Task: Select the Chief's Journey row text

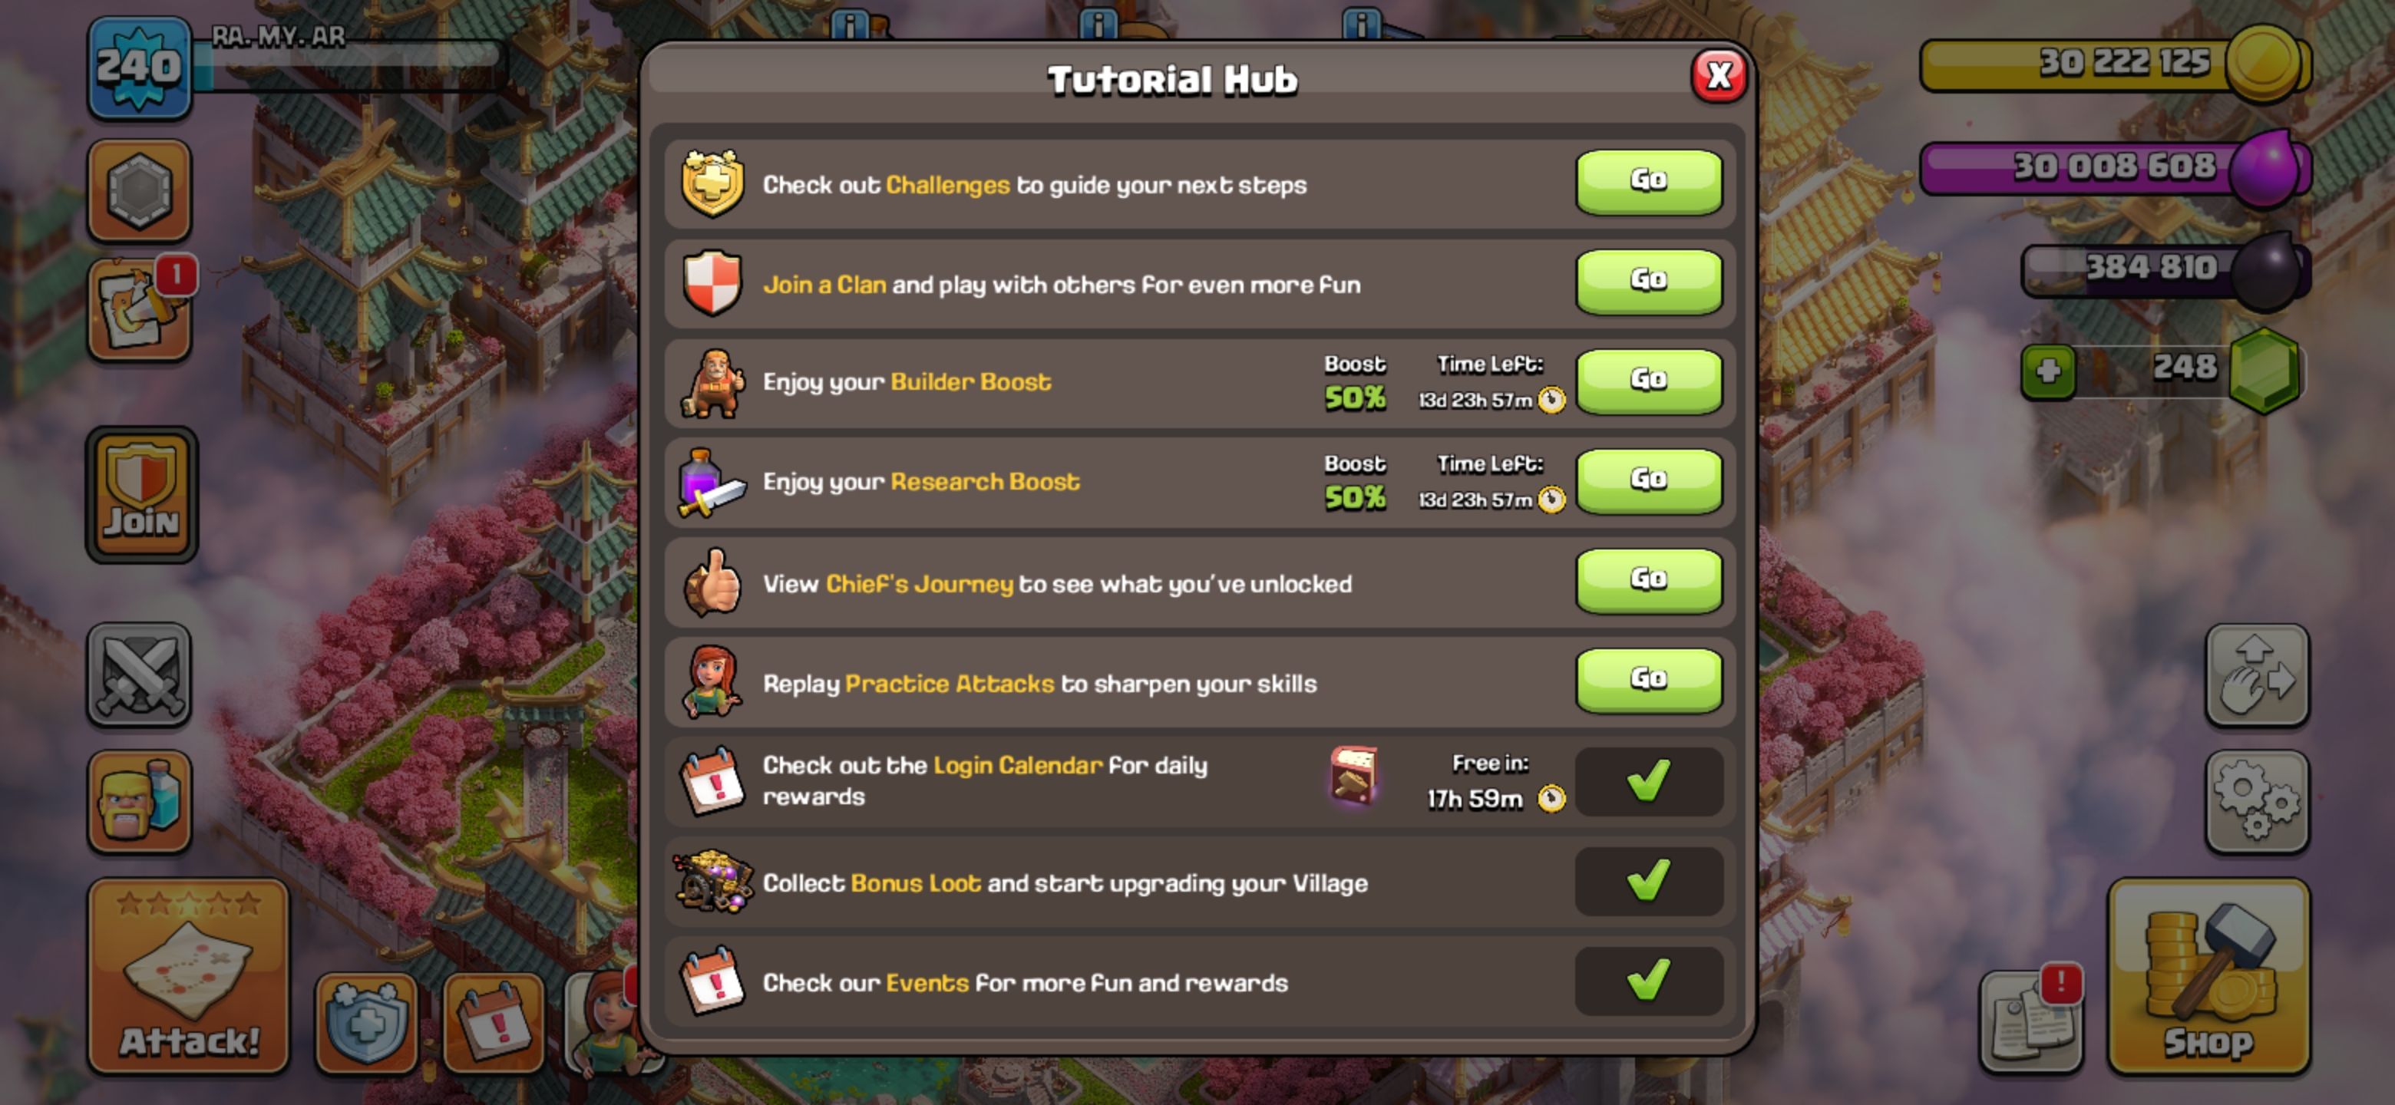Action: (x=1057, y=584)
